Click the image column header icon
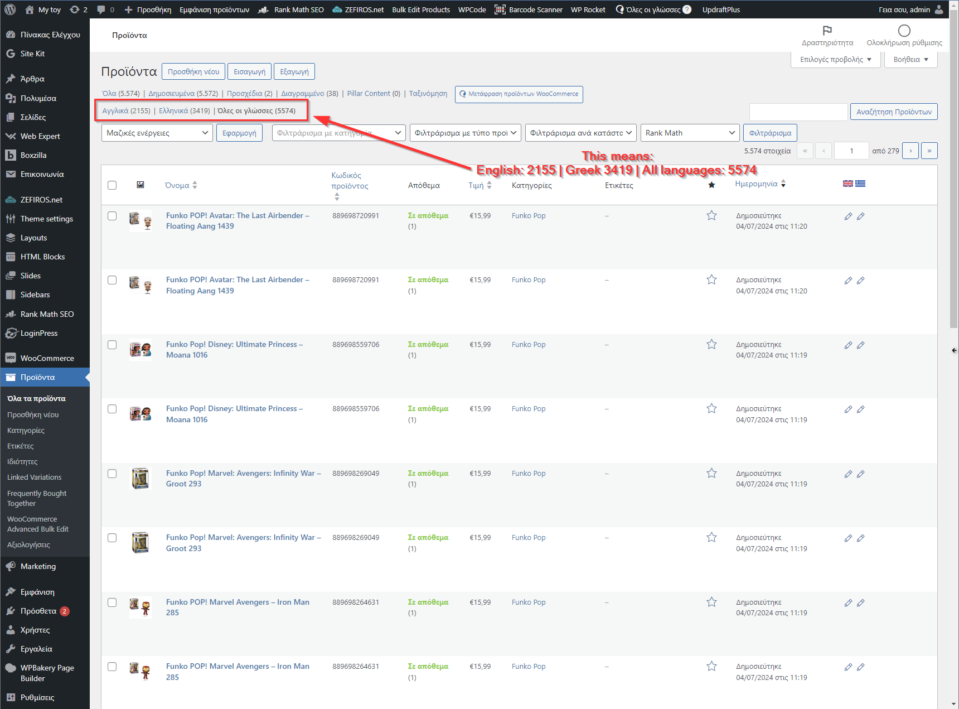Viewport: 959px width, 709px height. click(x=141, y=185)
